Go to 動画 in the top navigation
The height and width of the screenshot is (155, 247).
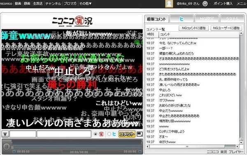pyautogui.click(x=18, y=3)
